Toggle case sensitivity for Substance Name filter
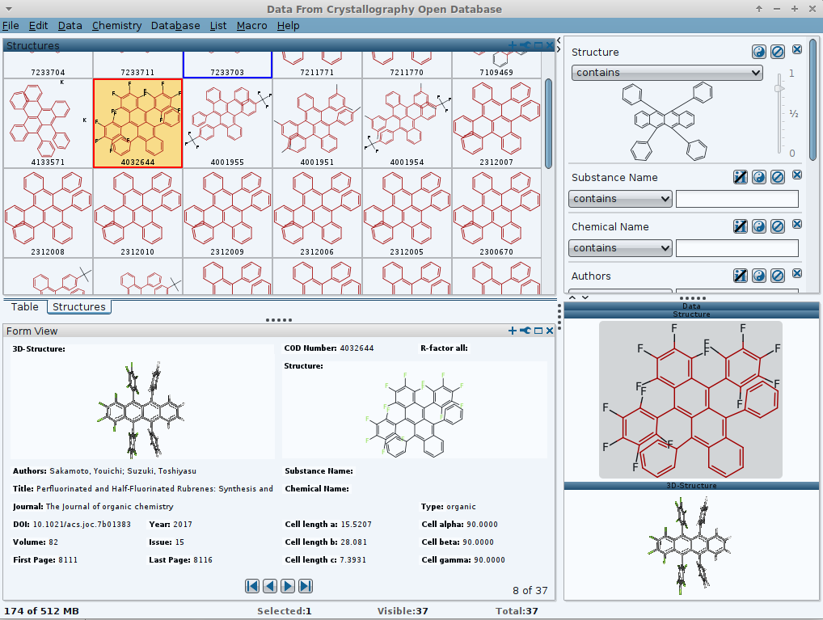 [x=740, y=177]
